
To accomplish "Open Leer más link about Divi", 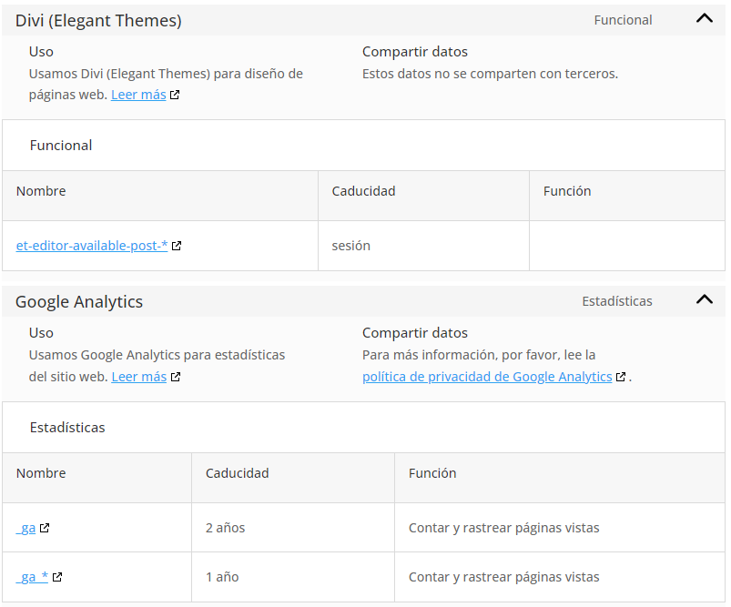I will tap(138, 95).
